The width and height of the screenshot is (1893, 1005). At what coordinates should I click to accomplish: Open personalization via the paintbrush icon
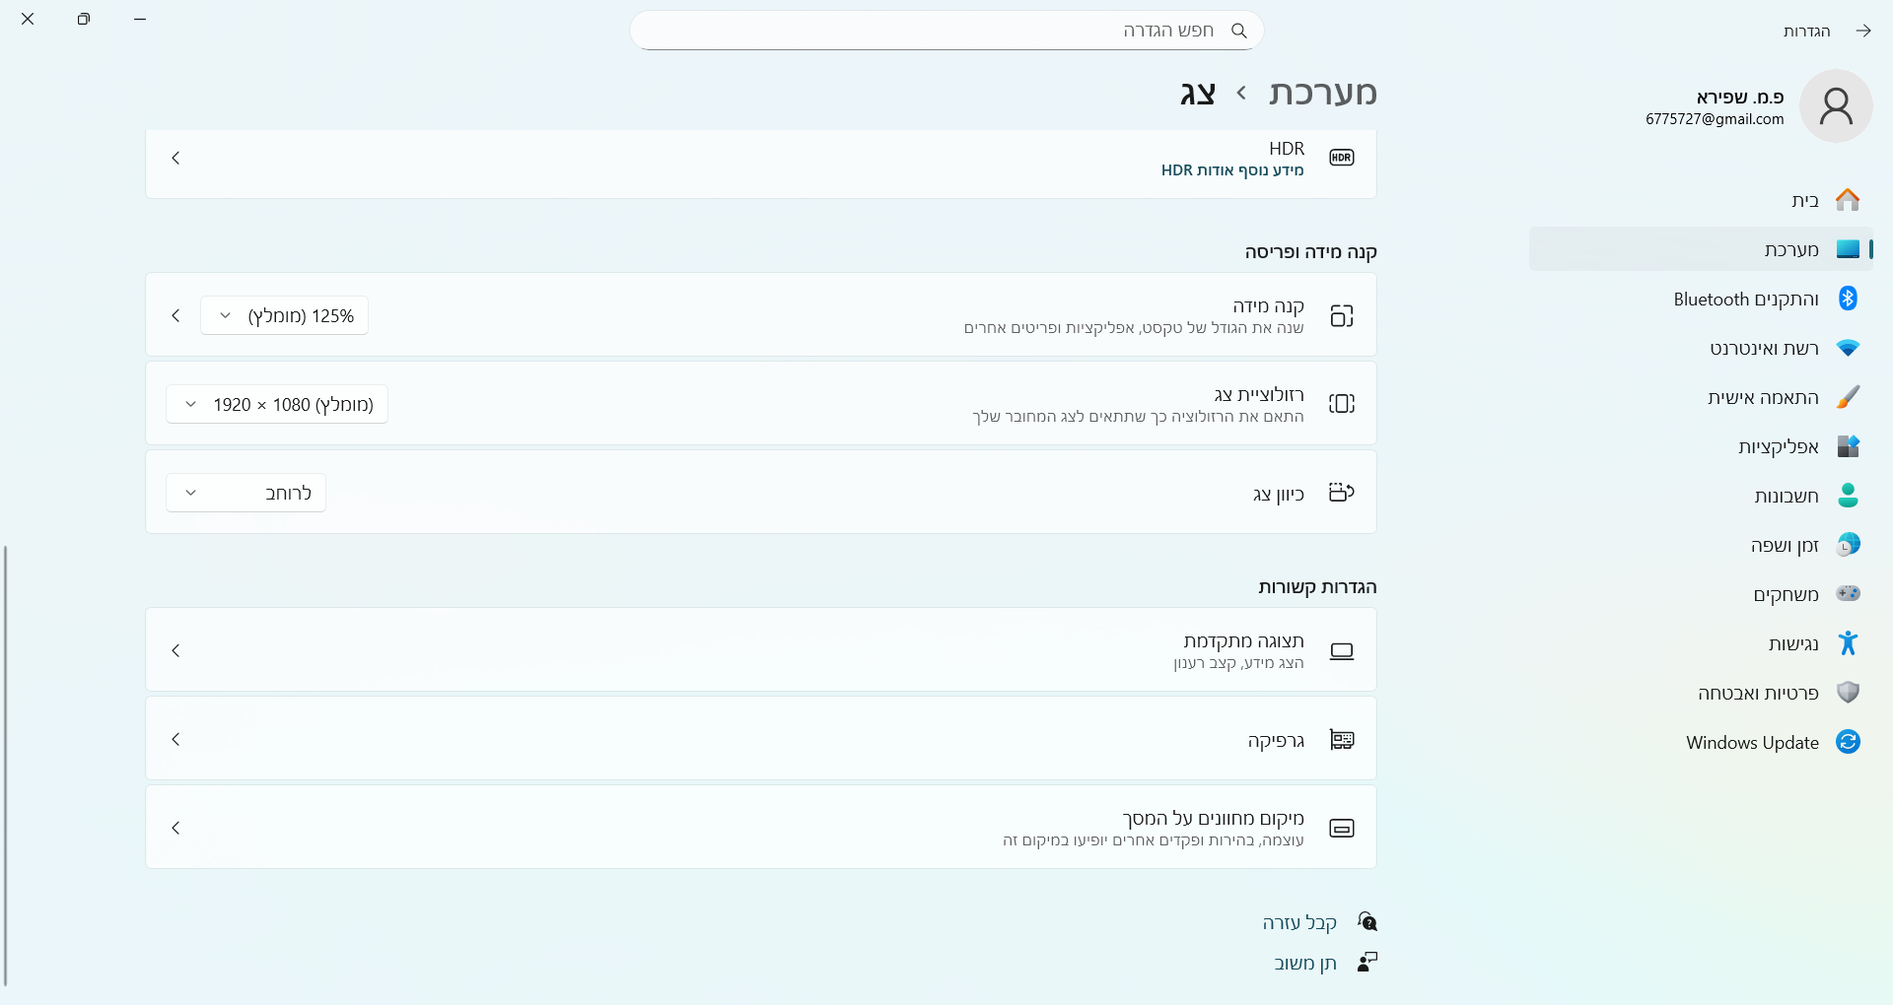click(1847, 397)
